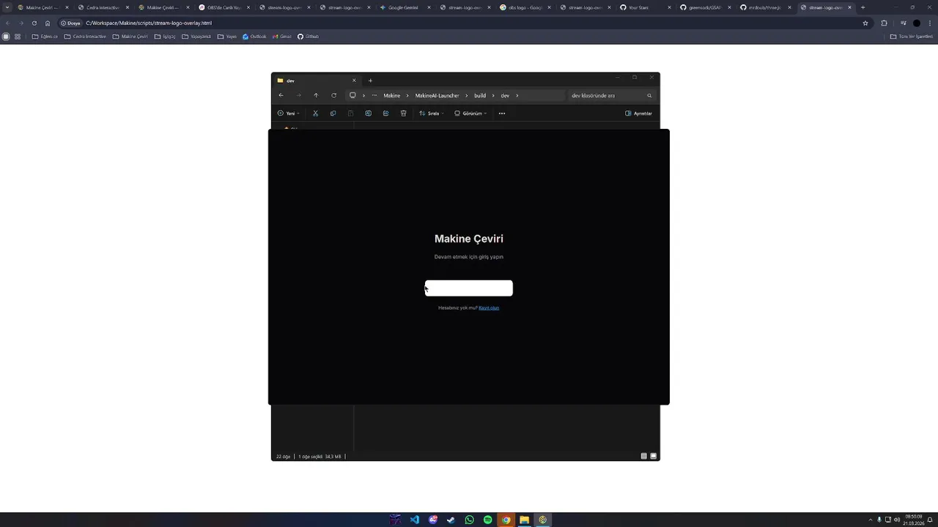Show hidden system tray icons
This screenshot has height=527, width=938.
point(871,520)
